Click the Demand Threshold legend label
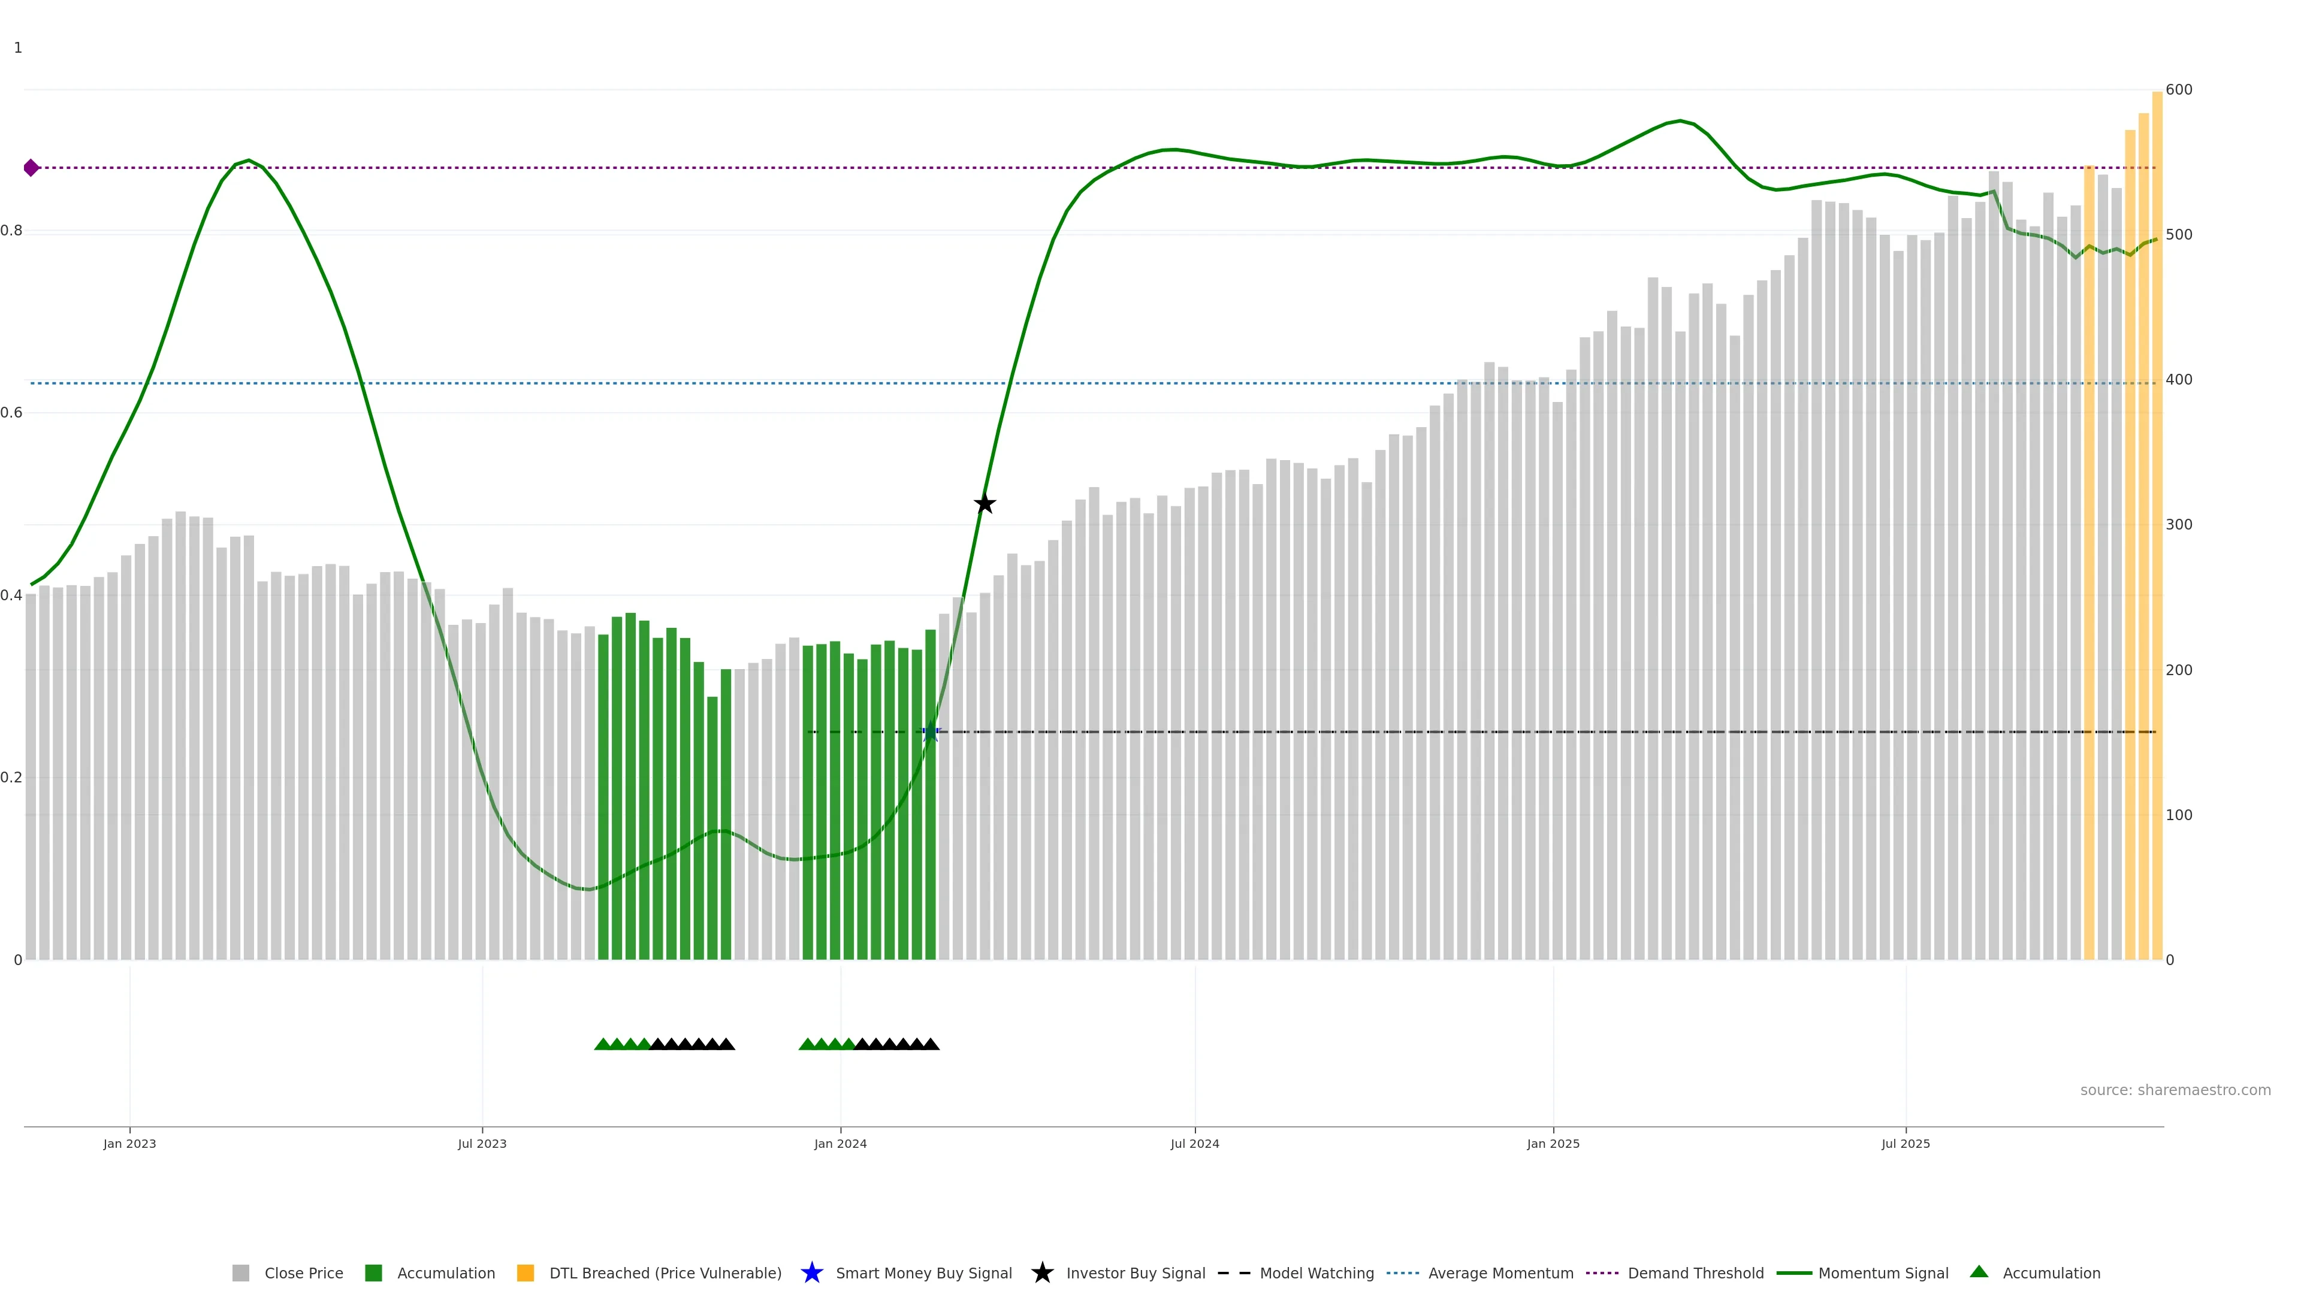 click(x=1695, y=1274)
